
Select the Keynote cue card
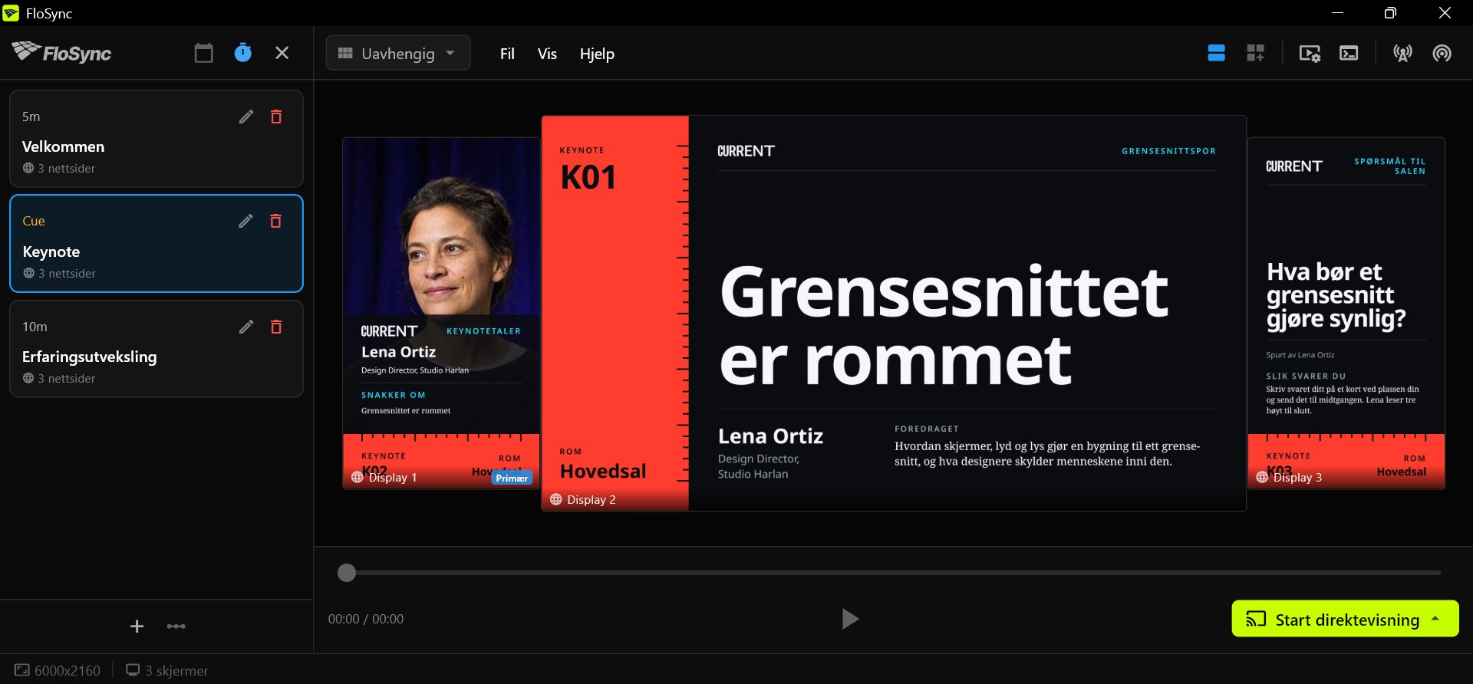tap(157, 244)
